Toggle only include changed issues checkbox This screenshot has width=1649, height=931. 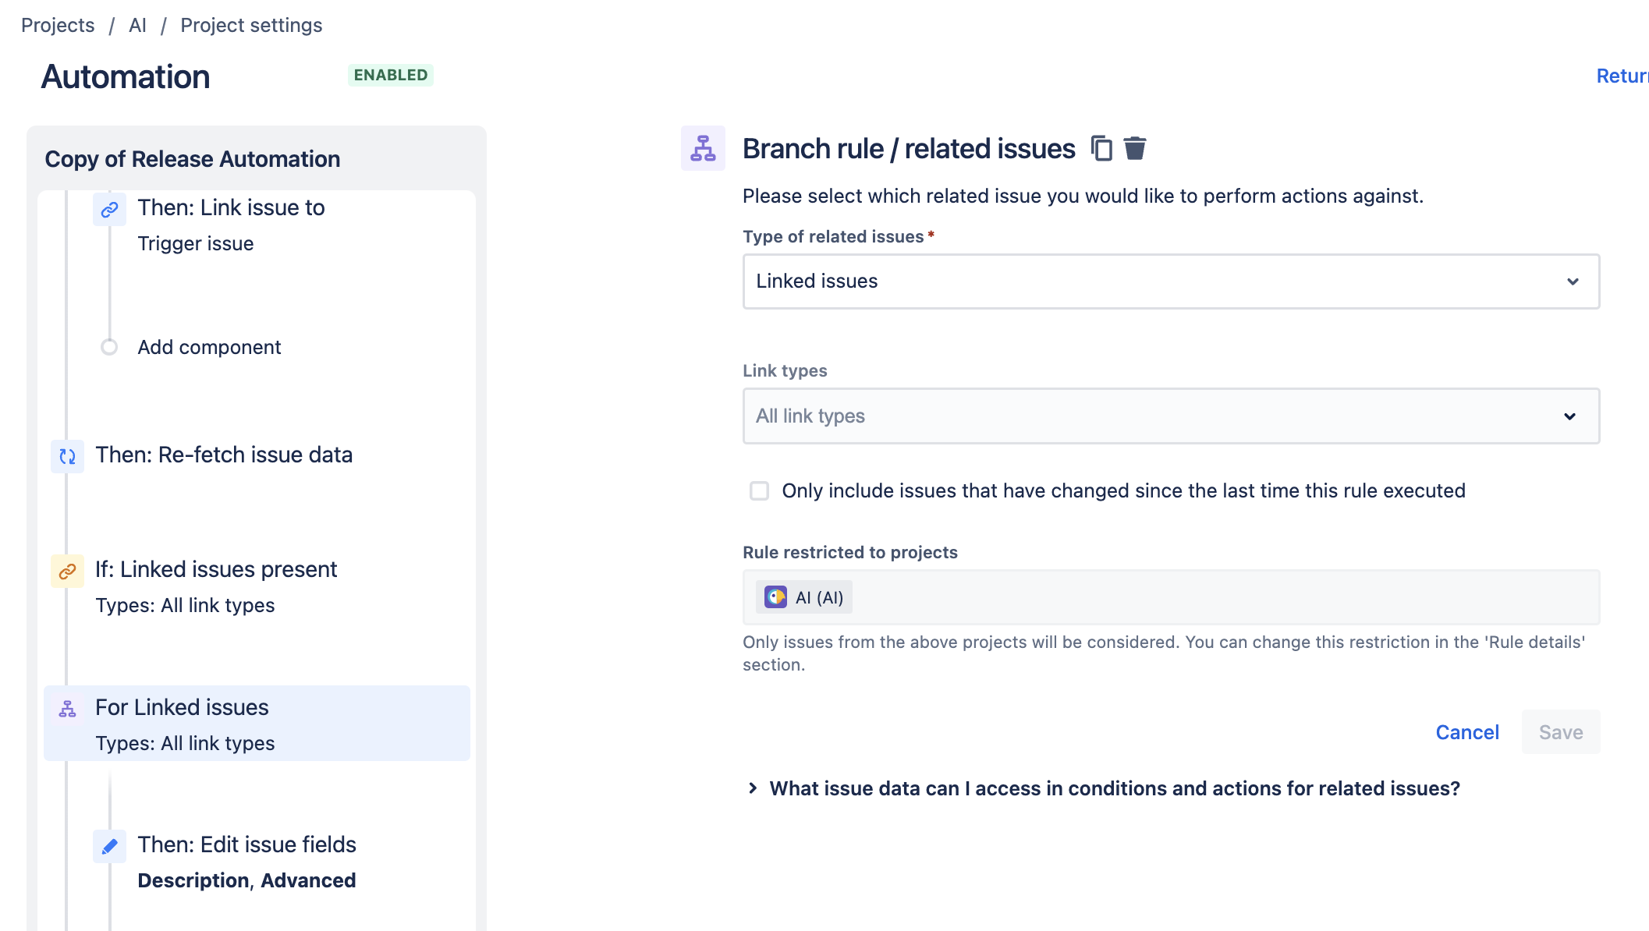click(x=759, y=490)
